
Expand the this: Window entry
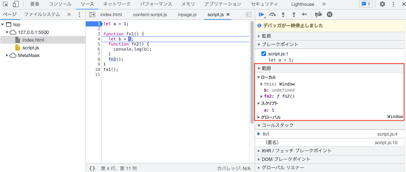(262, 84)
